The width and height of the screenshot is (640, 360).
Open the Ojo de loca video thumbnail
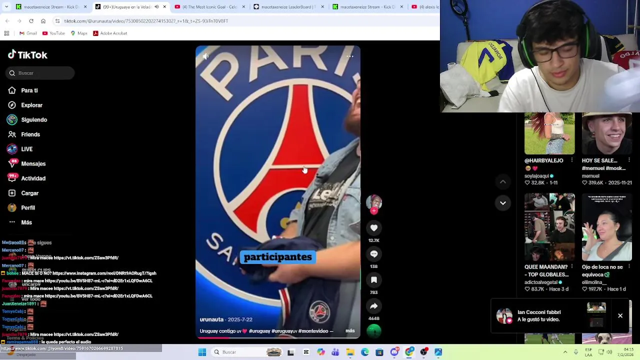pos(607,227)
